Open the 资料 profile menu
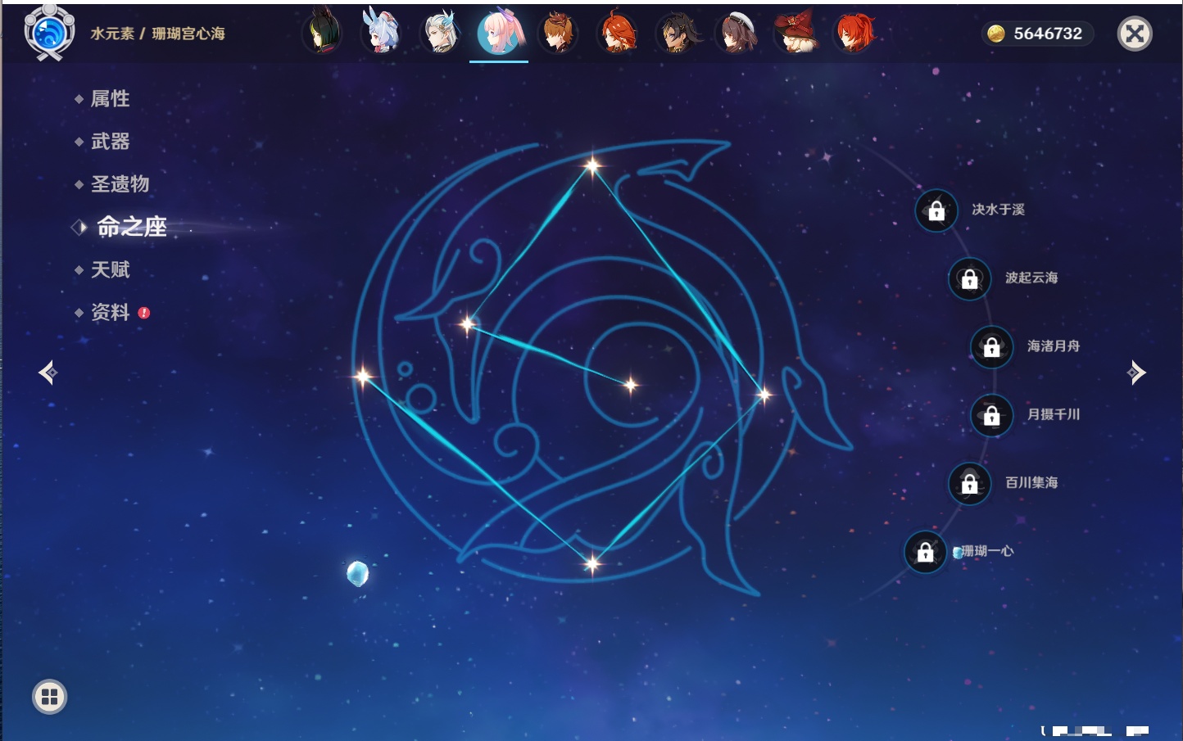The image size is (1183, 741). [110, 312]
